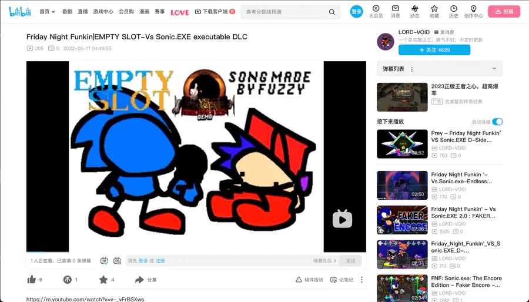Click the search magnifier icon
Viewport: 529px width, 302px height.
pos(332,12)
